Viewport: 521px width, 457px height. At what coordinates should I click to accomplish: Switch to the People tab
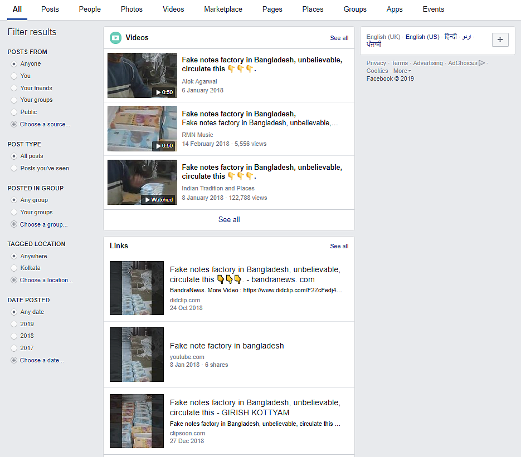click(x=90, y=9)
